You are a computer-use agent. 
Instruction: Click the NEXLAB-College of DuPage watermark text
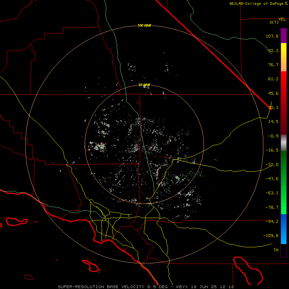pyautogui.click(x=258, y=4)
